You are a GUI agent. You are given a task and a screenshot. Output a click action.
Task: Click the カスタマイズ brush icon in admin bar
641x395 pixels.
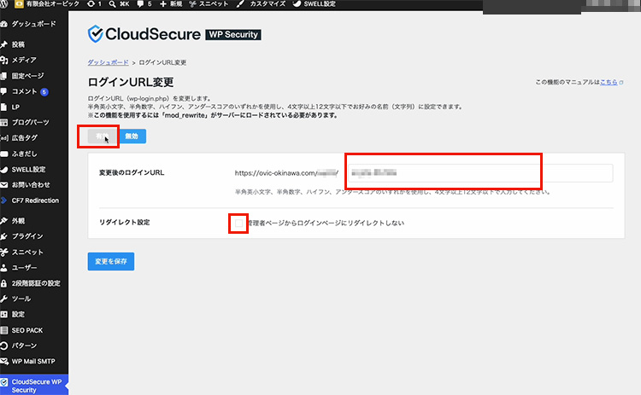pyautogui.click(x=241, y=4)
